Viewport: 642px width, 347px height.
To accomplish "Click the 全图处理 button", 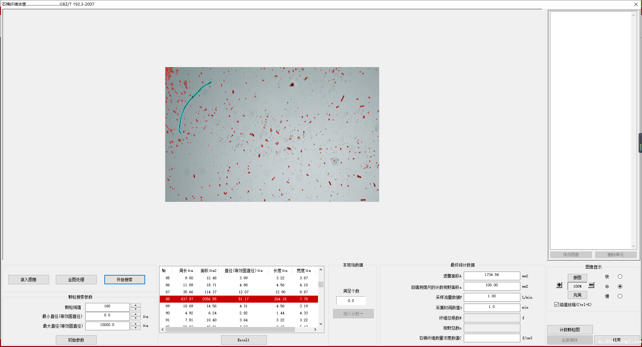I will pyautogui.click(x=76, y=280).
